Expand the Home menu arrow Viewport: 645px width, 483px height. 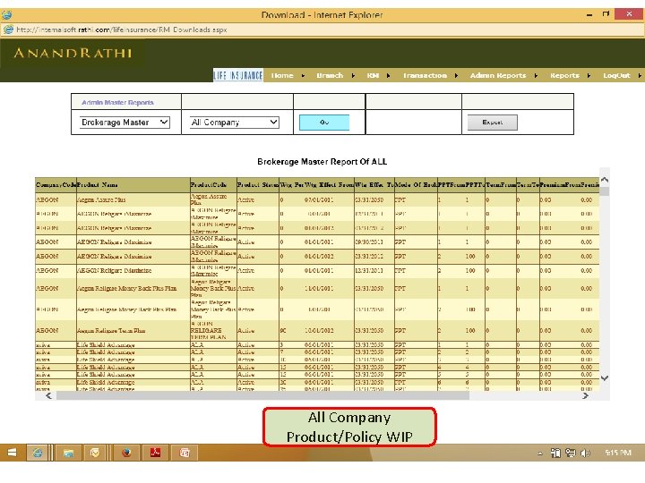point(303,75)
